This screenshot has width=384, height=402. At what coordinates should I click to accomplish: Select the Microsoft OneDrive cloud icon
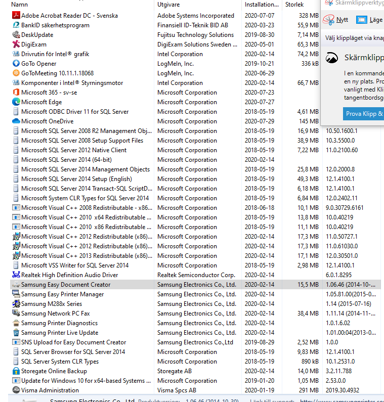[16, 121]
